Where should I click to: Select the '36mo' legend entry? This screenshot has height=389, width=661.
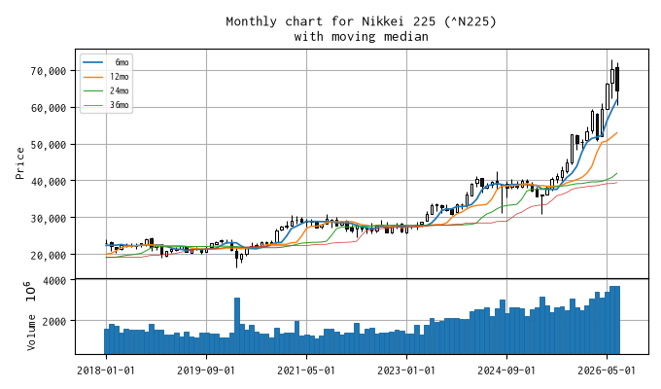pos(106,105)
